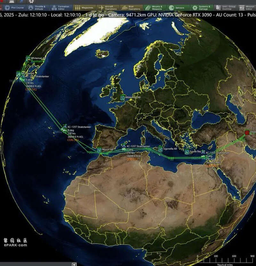This screenshot has width=256, height=266.
Task: Open the Plot Course tool
Action: tap(14, 8)
